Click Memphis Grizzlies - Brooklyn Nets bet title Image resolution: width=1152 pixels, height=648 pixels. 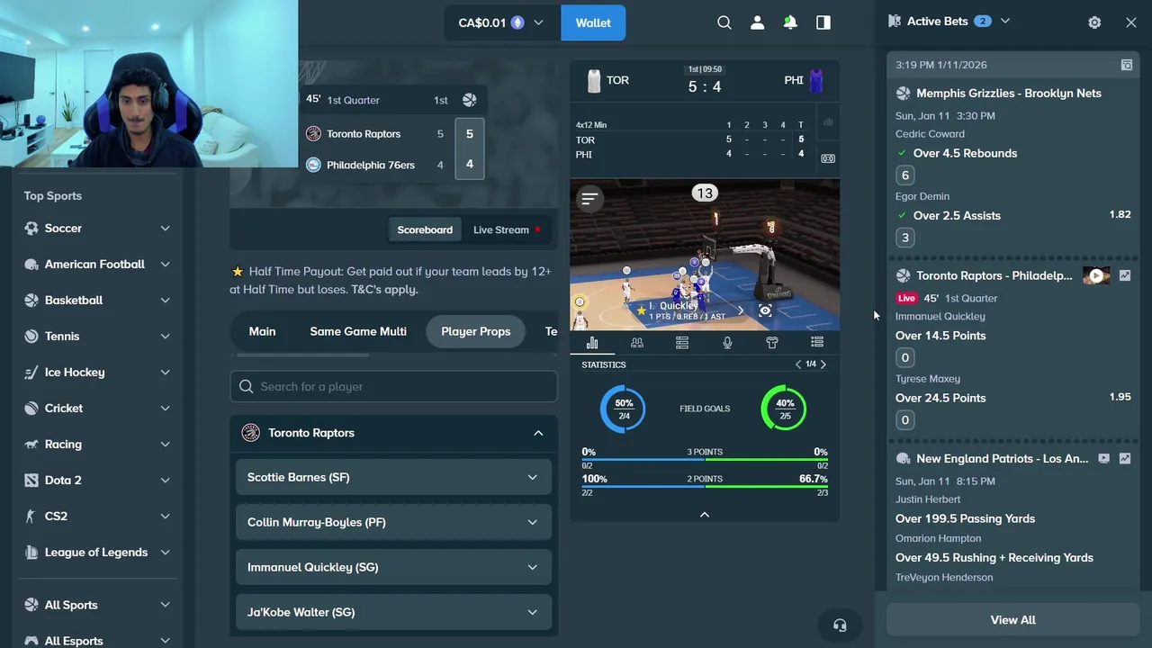click(x=1008, y=93)
